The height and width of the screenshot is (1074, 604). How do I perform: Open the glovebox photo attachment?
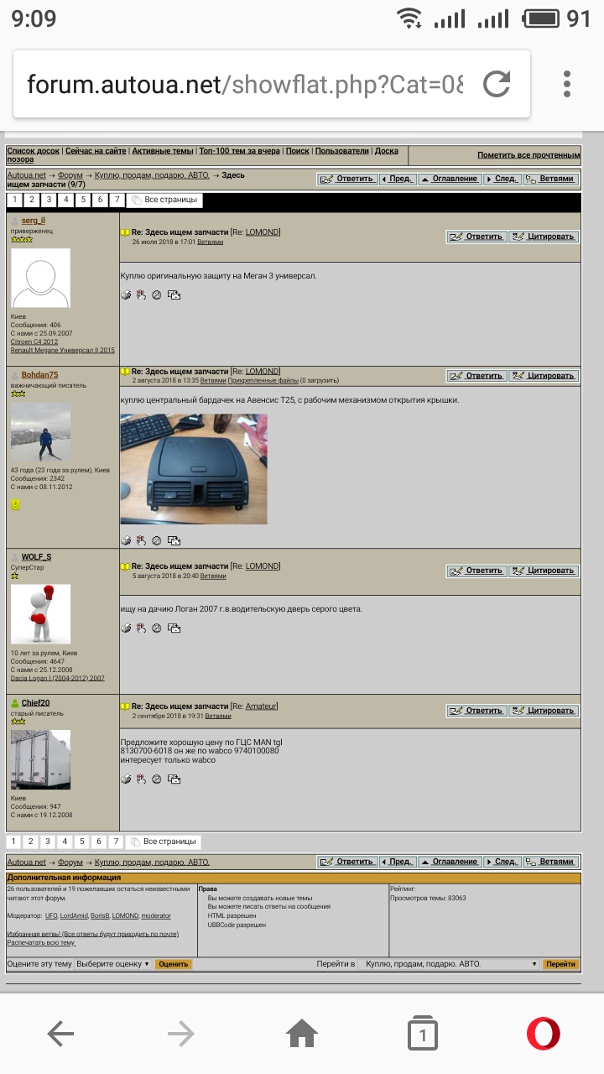click(x=194, y=468)
